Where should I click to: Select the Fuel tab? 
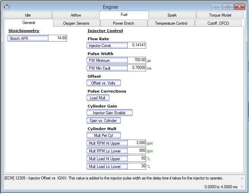(x=124, y=15)
